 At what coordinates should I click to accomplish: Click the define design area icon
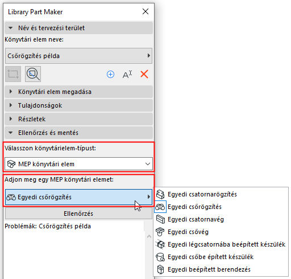(13, 74)
